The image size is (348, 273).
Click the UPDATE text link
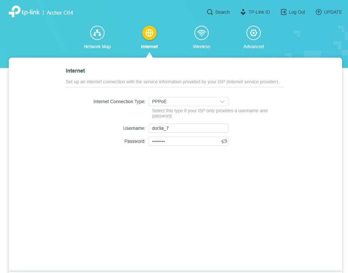coord(333,12)
